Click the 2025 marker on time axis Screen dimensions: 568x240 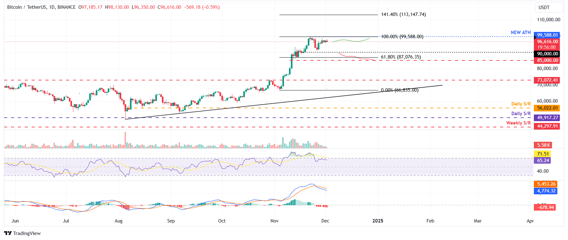point(378,221)
